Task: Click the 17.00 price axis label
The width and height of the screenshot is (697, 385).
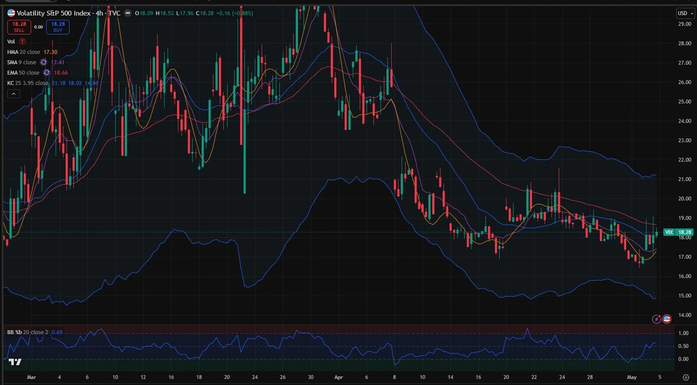Action: 684,257
